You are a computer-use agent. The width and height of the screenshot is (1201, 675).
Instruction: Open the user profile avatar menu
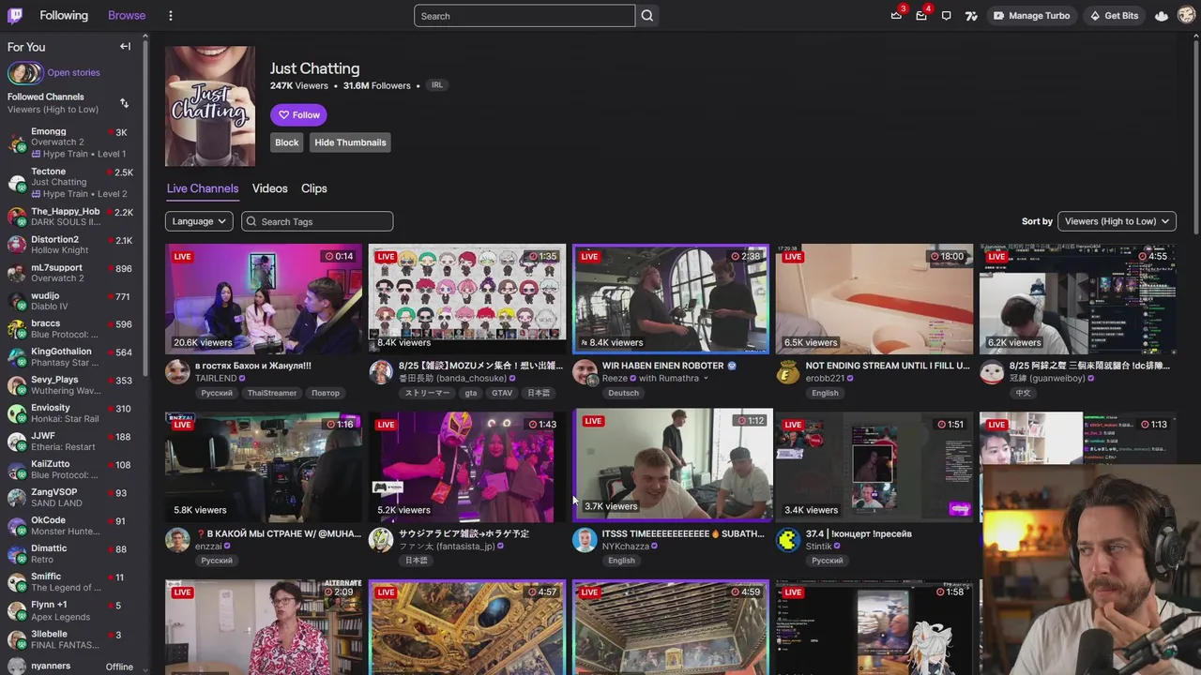pyautogui.click(x=1186, y=16)
